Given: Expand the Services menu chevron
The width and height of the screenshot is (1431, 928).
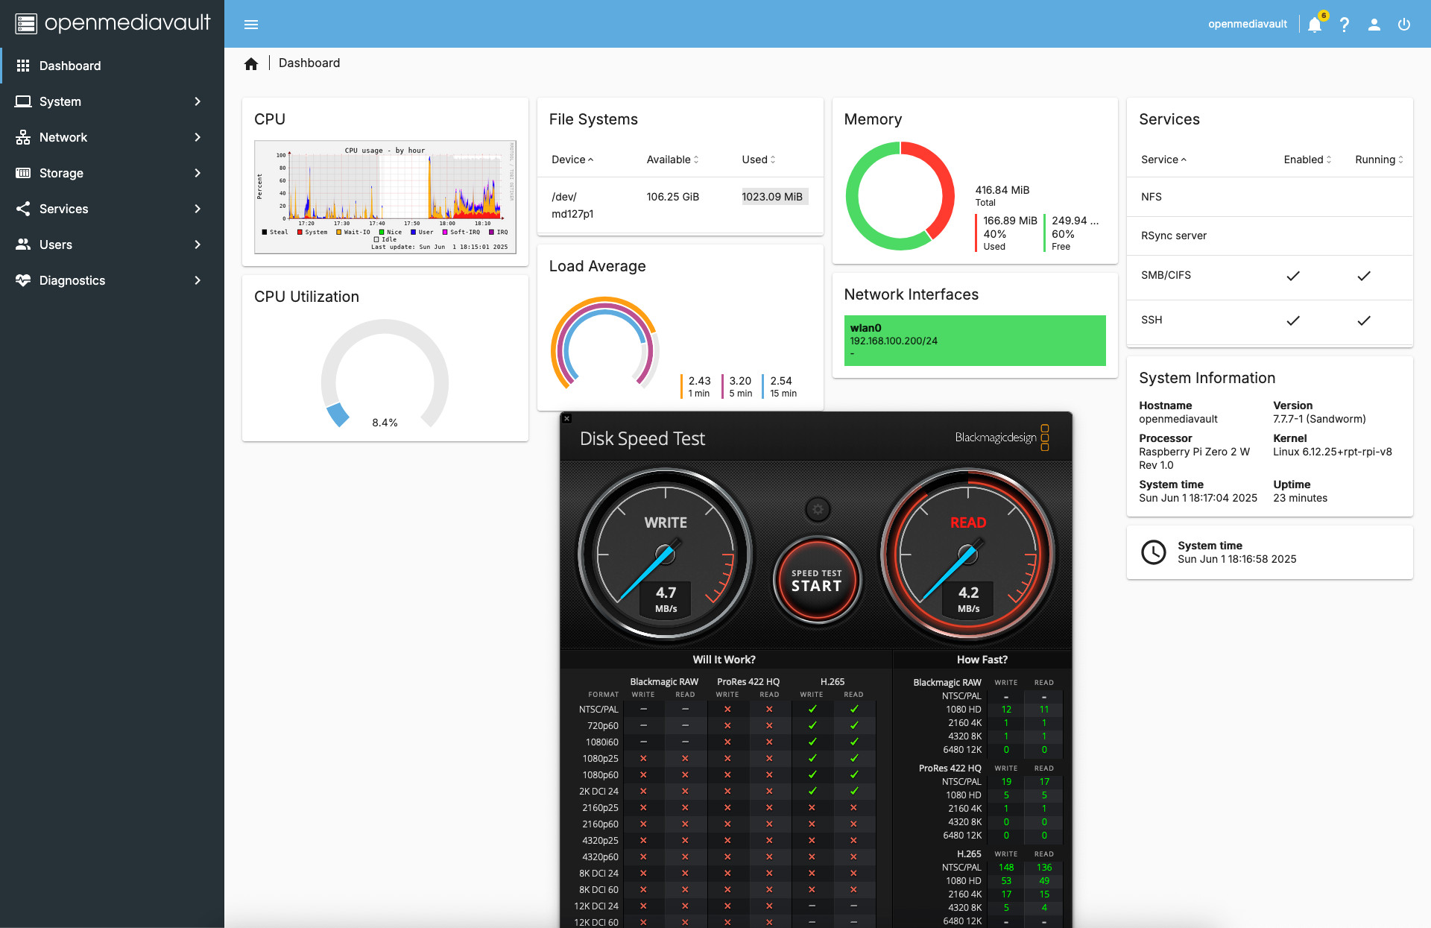Looking at the screenshot, I should tap(198, 209).
